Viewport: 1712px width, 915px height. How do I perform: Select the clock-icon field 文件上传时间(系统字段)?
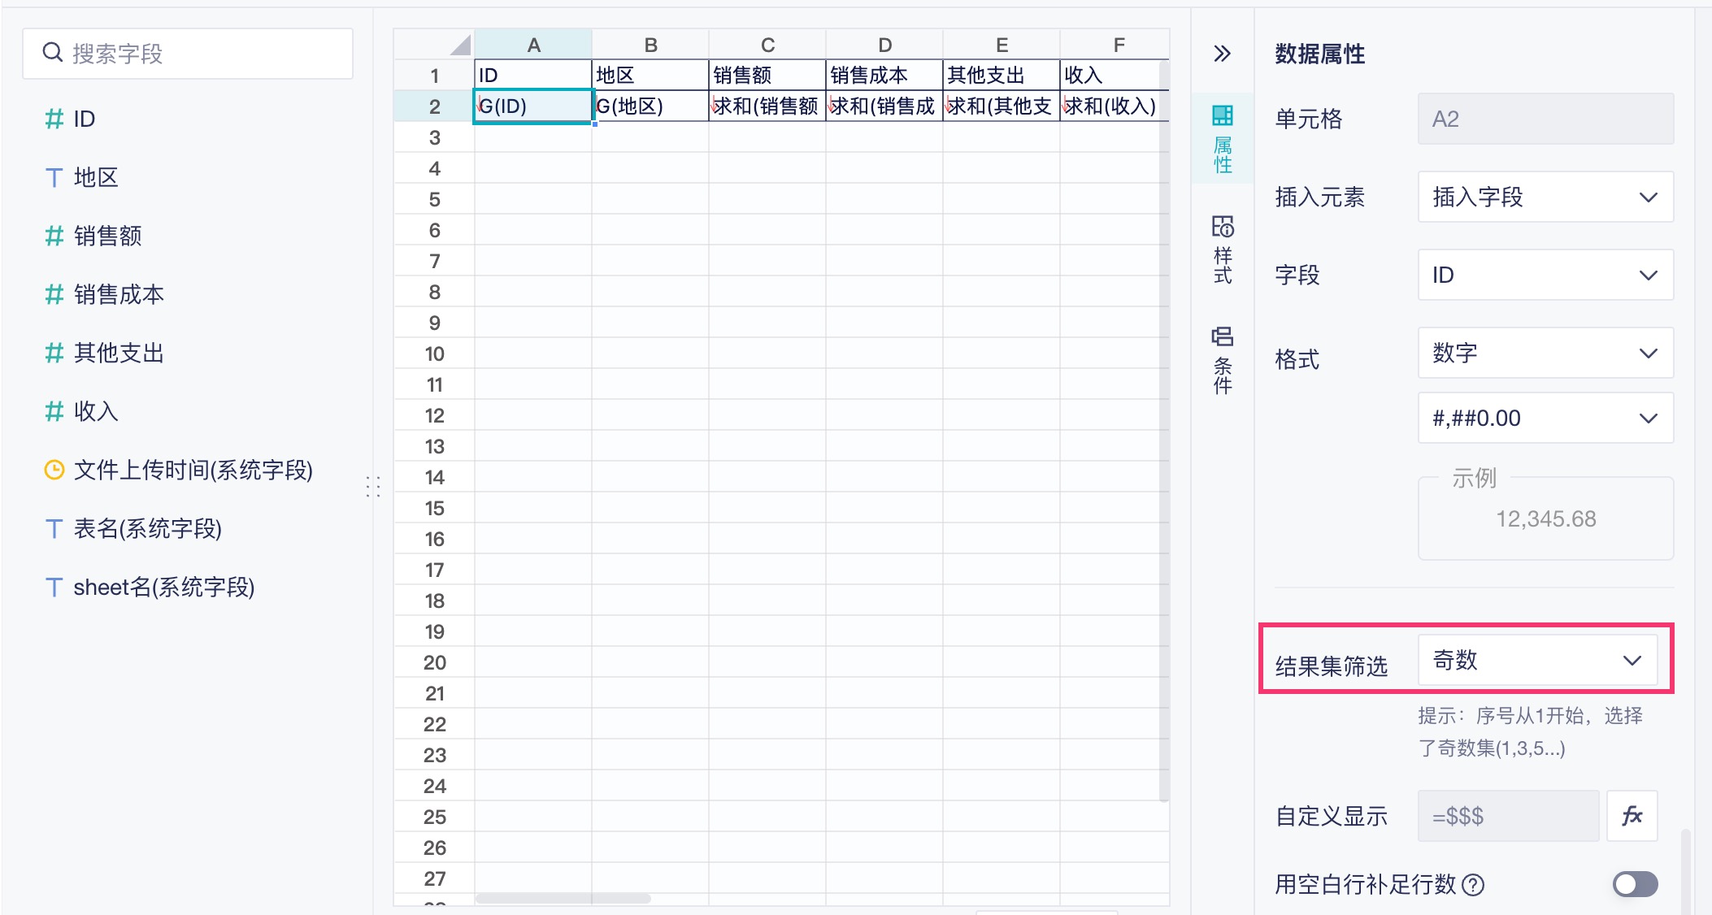click(193, 471)
